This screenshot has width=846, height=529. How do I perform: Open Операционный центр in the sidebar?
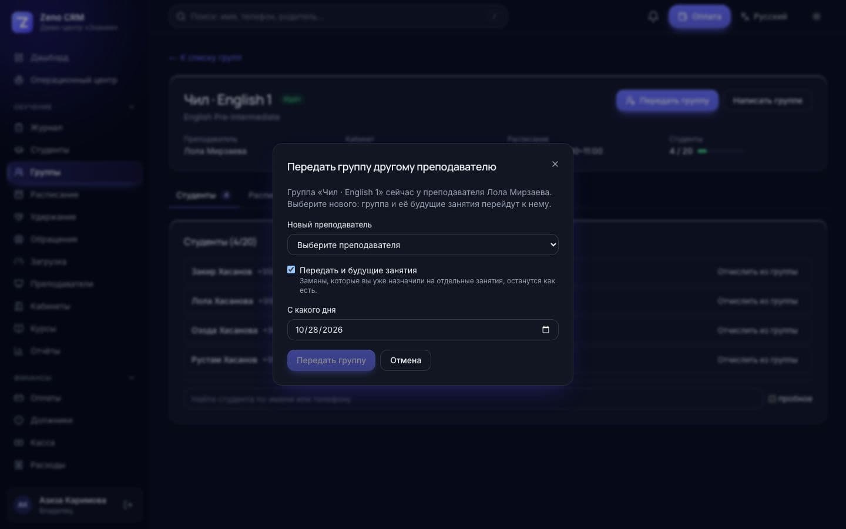point(75,80)
